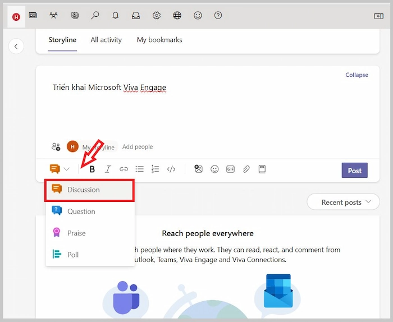Open the storyline person card icon
The height and width of the screenshot is (322, 393).
(75, 16)
